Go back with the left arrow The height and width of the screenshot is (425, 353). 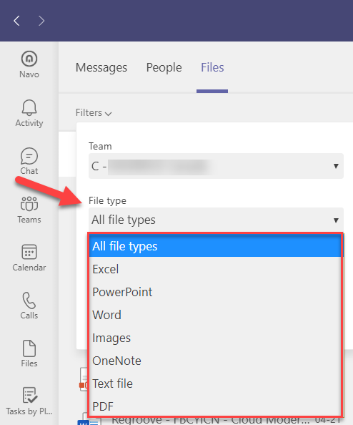[16, 21]
